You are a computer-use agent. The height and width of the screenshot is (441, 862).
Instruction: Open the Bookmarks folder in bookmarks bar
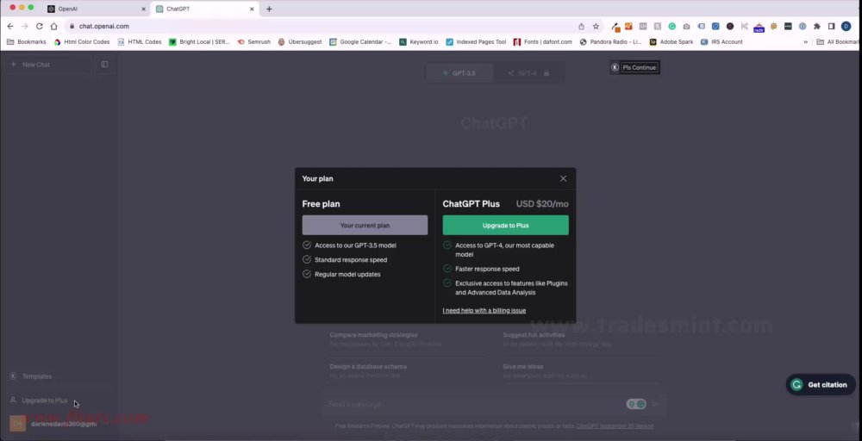click(x=27, y=41)
